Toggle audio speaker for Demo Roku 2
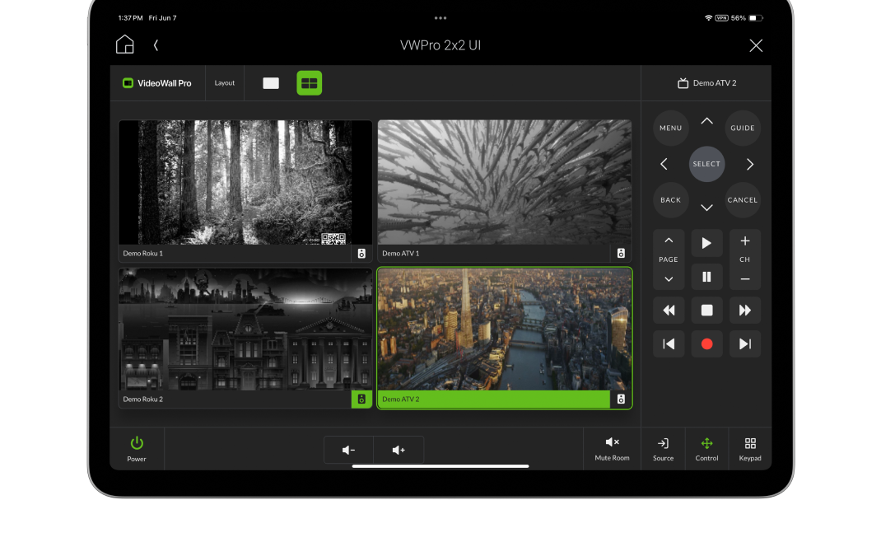The width and height of the screenshot is (881, 556). click(361, 399)
